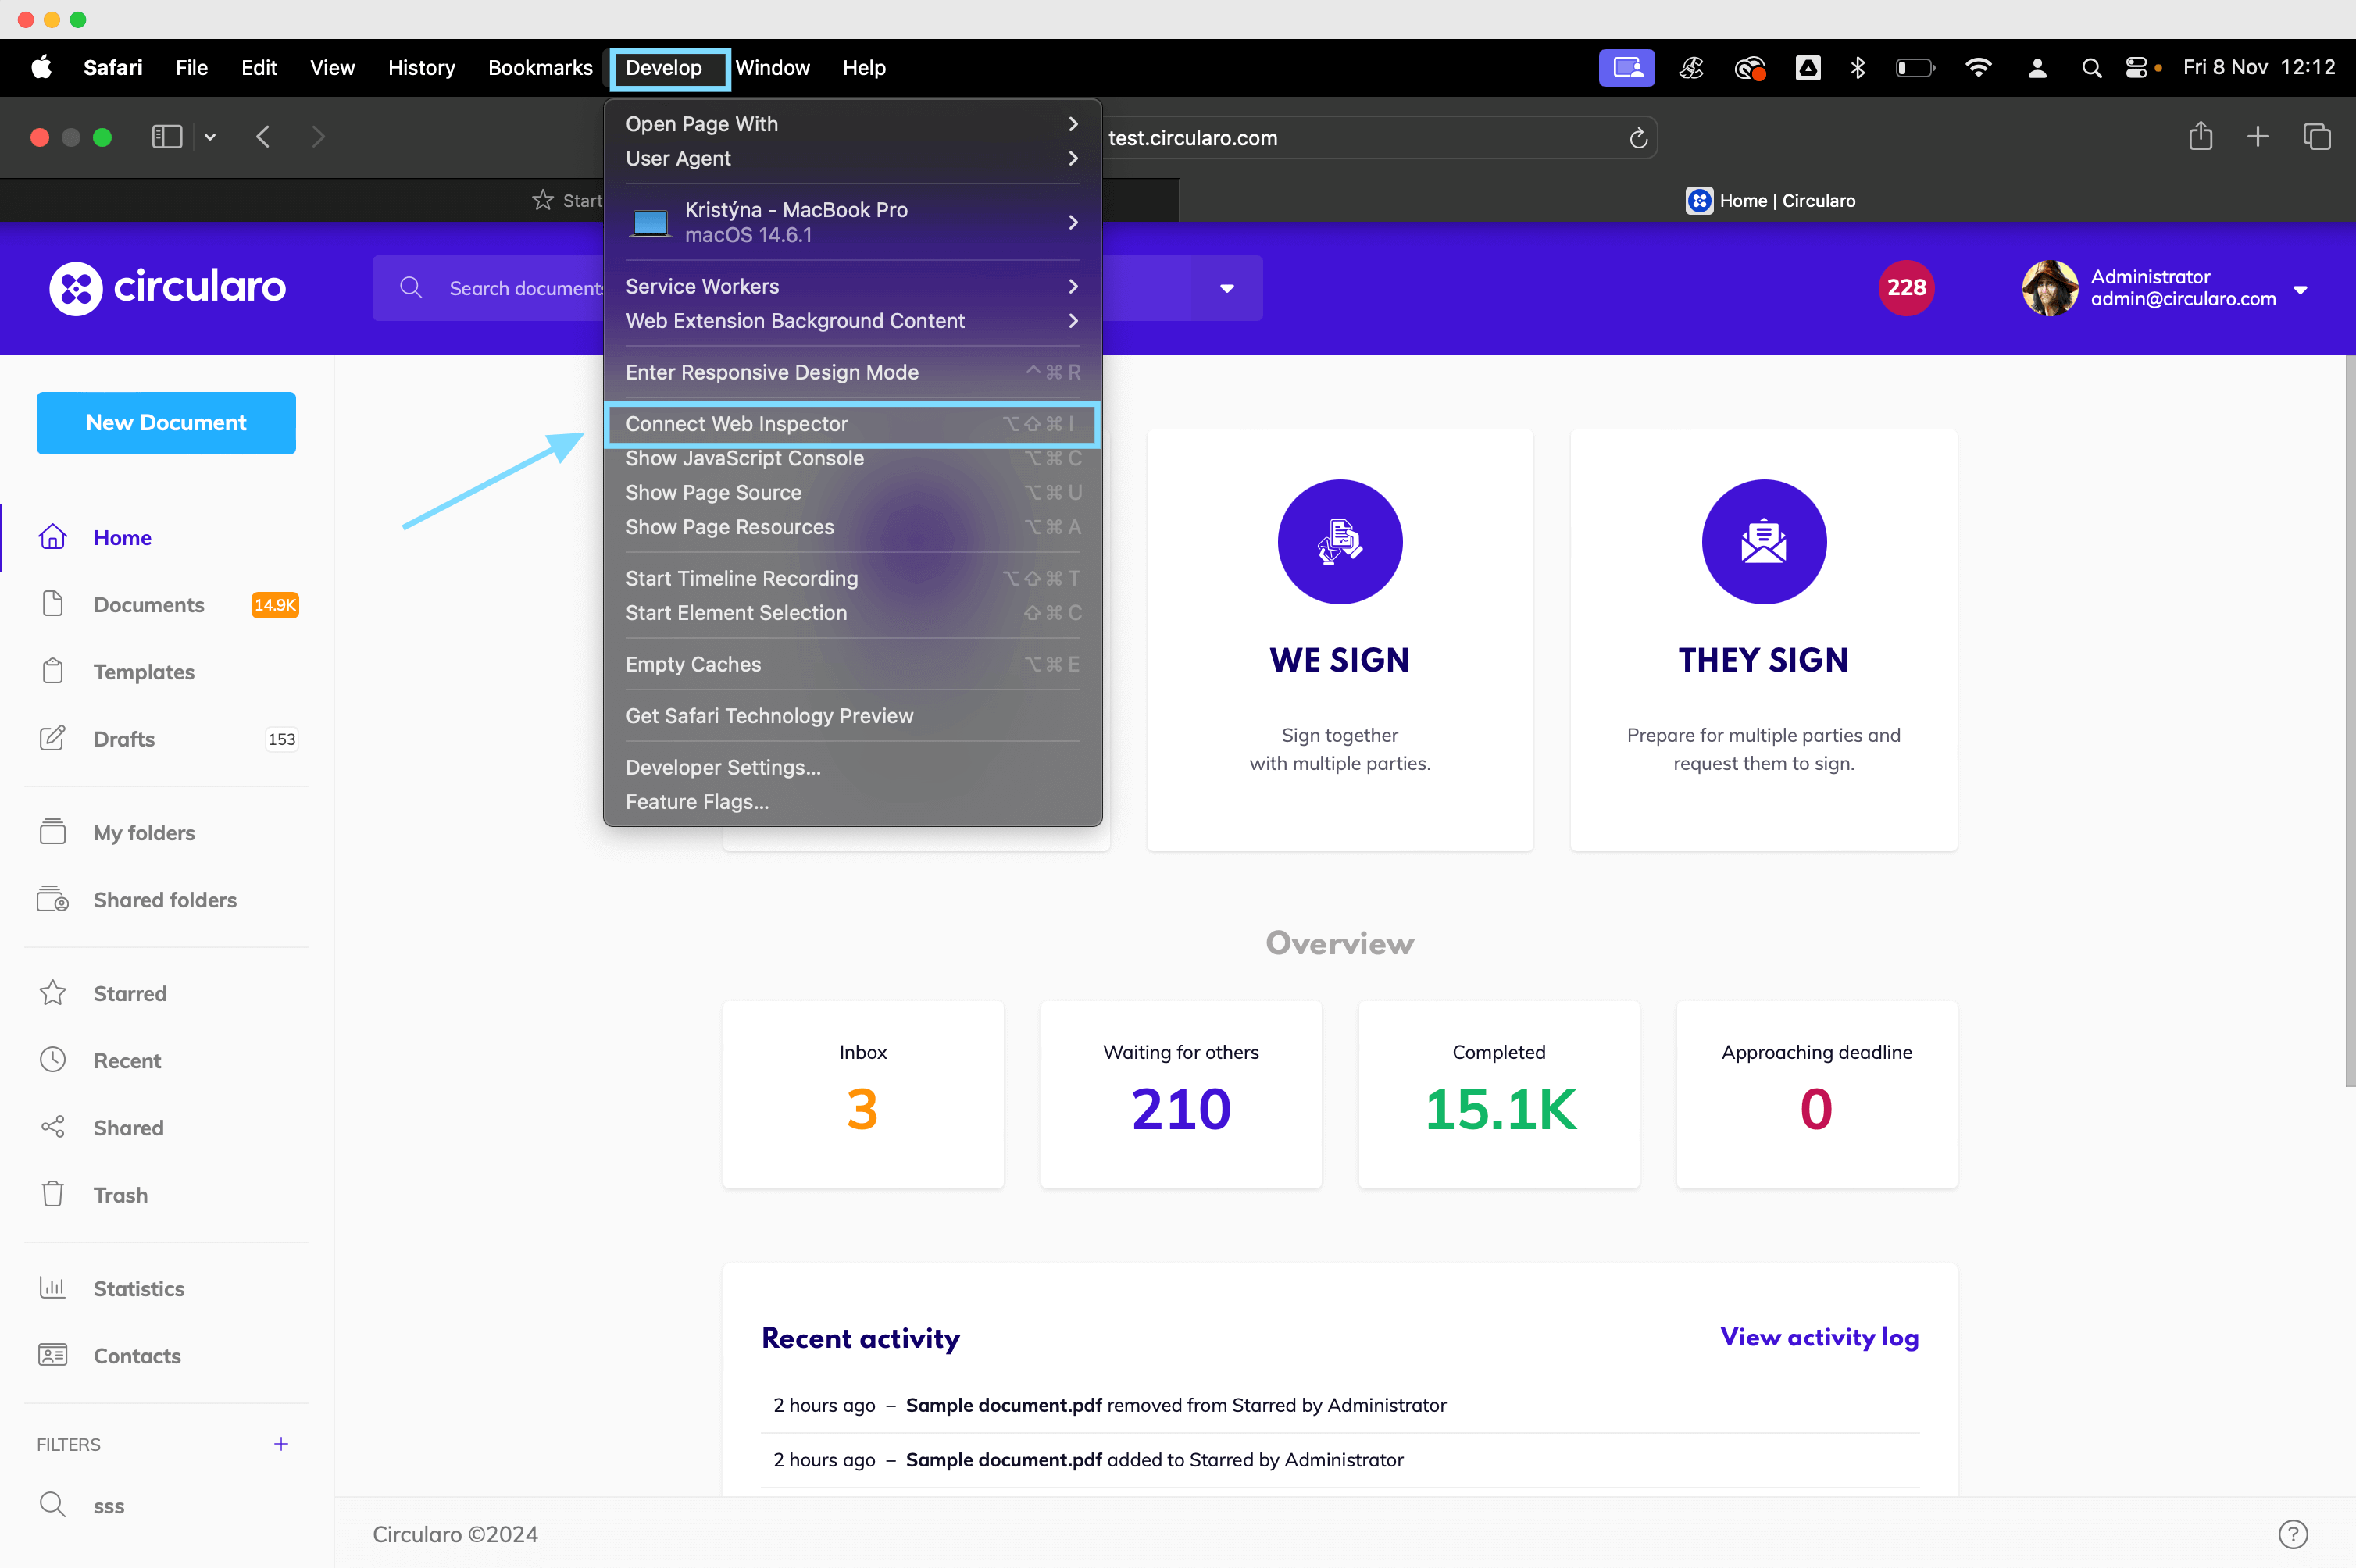Click the Starred icon in sidebar
The image size is (2356, 1568).
click(52, 992)
